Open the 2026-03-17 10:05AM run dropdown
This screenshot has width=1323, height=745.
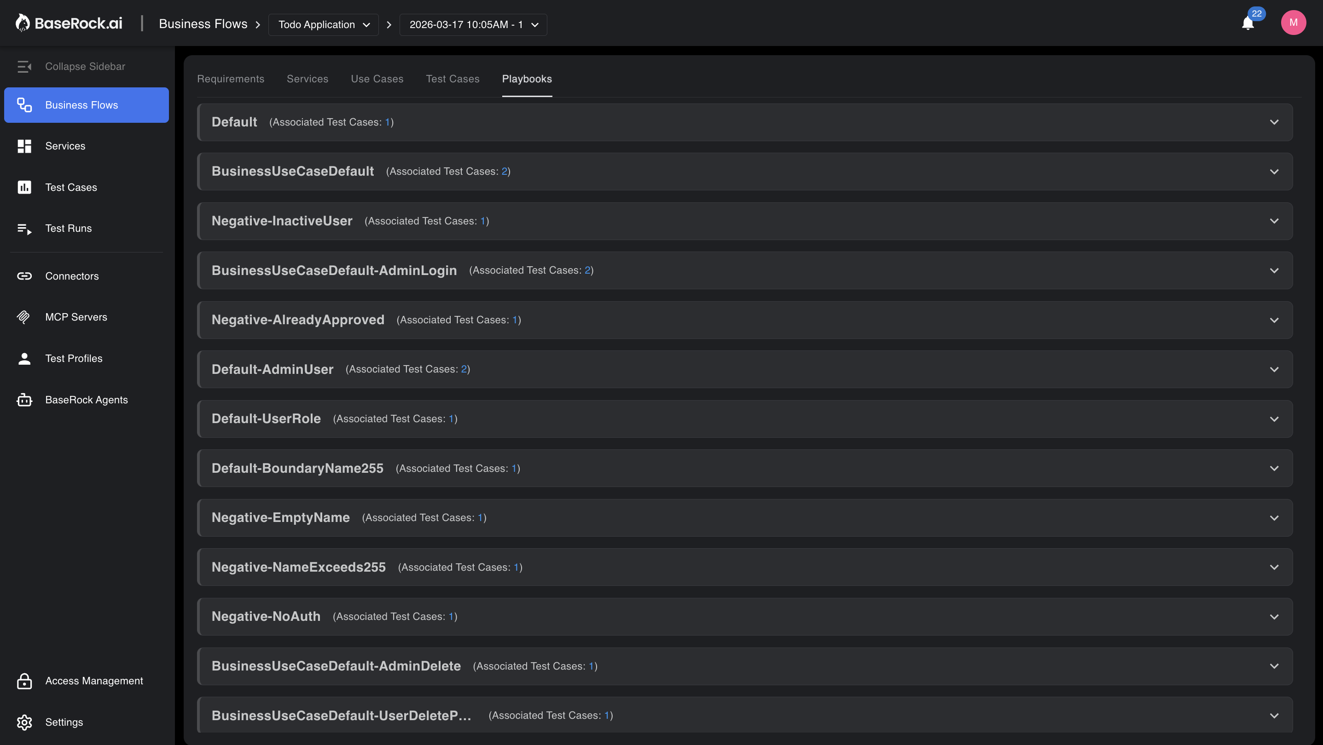(473, 25)
